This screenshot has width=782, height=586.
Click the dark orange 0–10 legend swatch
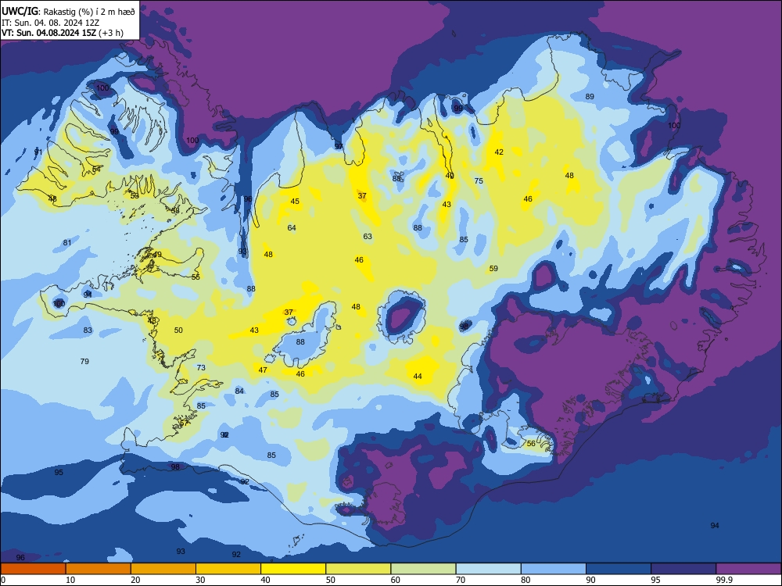point(33,569)
